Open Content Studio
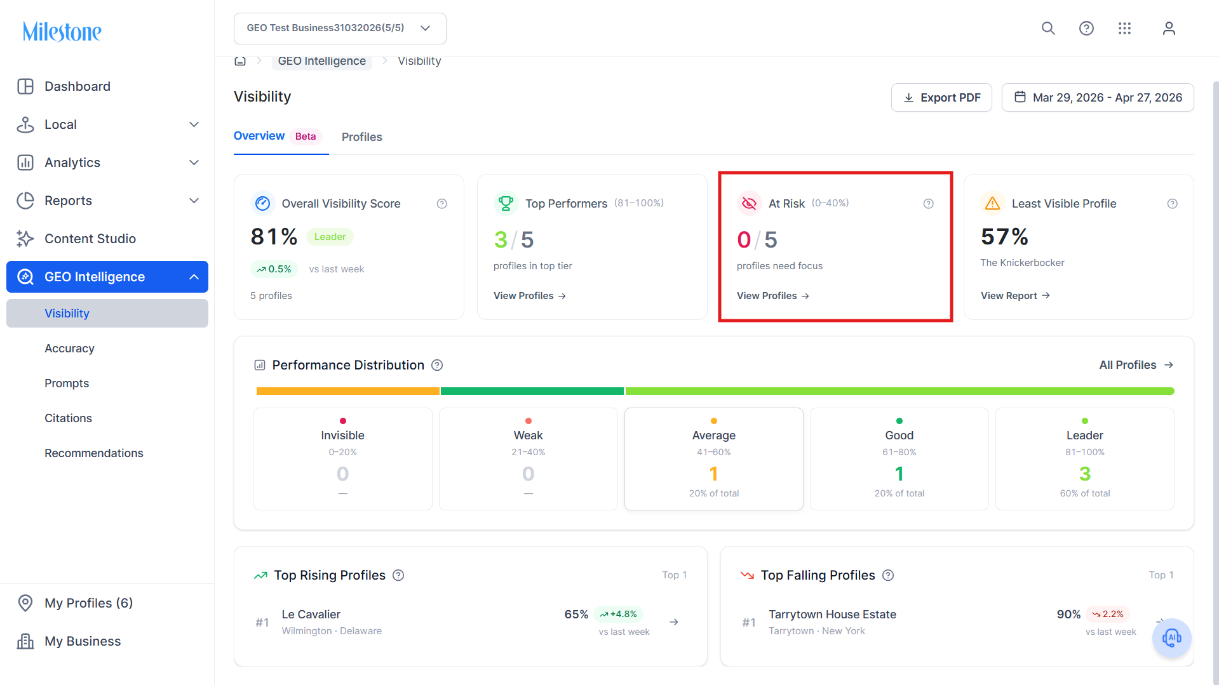 click(107, 239)
